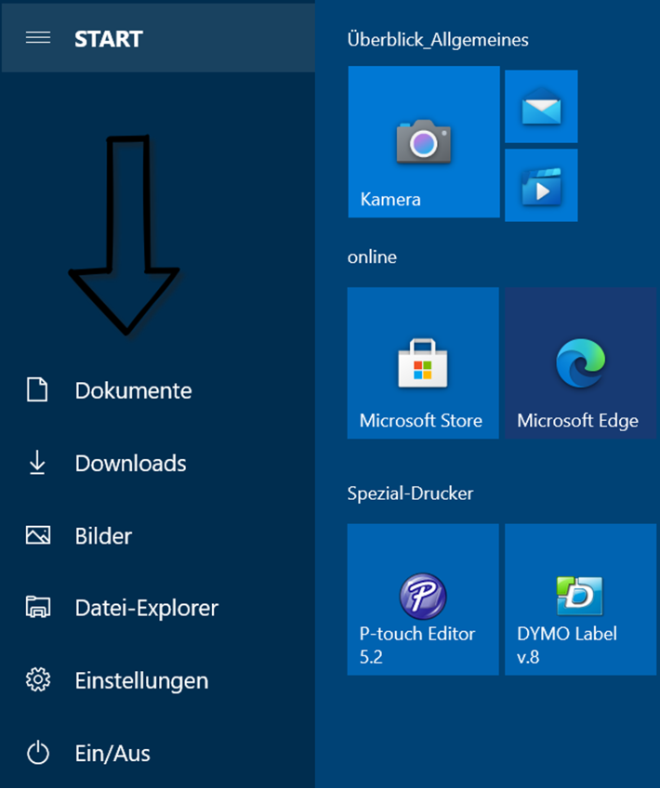Image resolution: width=660 pixels, height=789 pixels.
Task: Click the Bilder picture icon
Action: (x=38, y=535)
